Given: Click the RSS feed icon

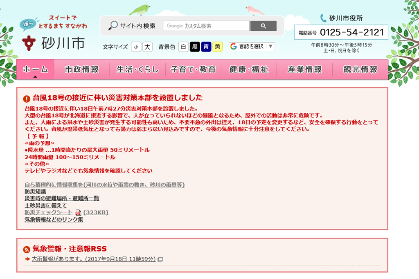Looking at the screenshot, I should point(27,249).
